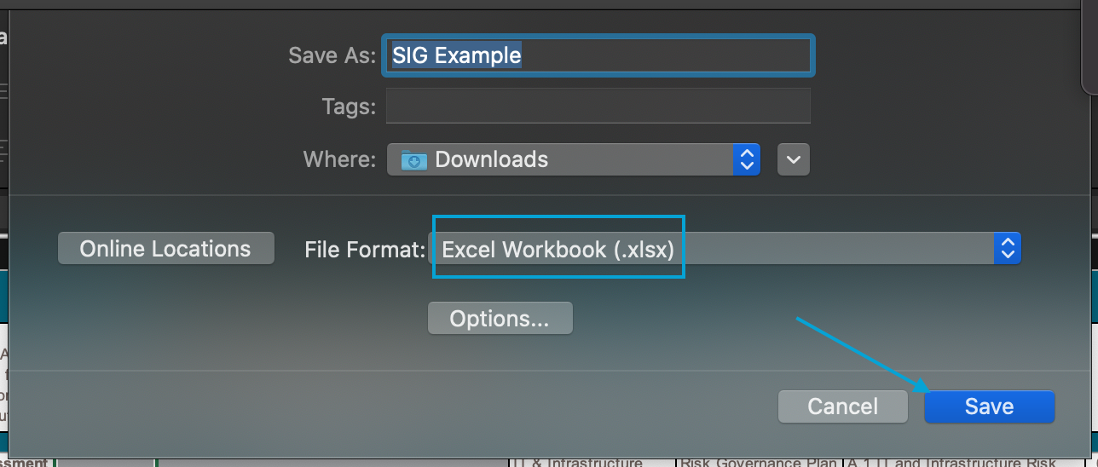Click the Tags: label
The width and height of the screenshot is (1098, 467).
(348, 107)
